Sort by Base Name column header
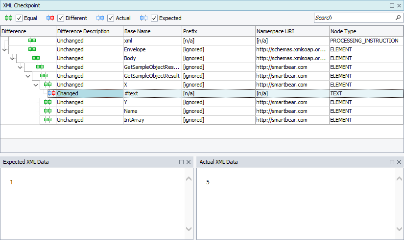 [x=152, y=31]
